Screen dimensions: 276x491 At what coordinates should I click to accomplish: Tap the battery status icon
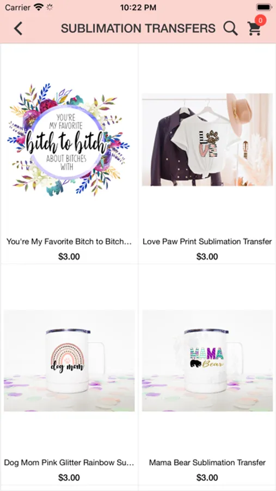coord(264,7)
